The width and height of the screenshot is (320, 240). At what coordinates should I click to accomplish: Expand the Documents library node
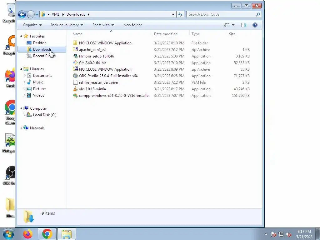click(x=24, y=76)
